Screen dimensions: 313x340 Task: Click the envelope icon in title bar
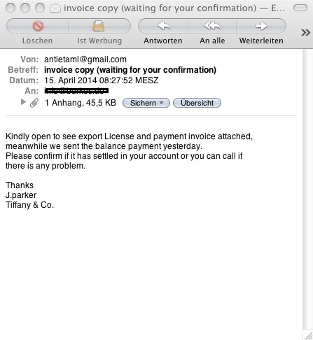coord(55,8)
